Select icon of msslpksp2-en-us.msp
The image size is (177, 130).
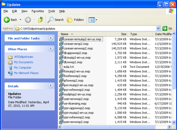(x=61, y=94)
